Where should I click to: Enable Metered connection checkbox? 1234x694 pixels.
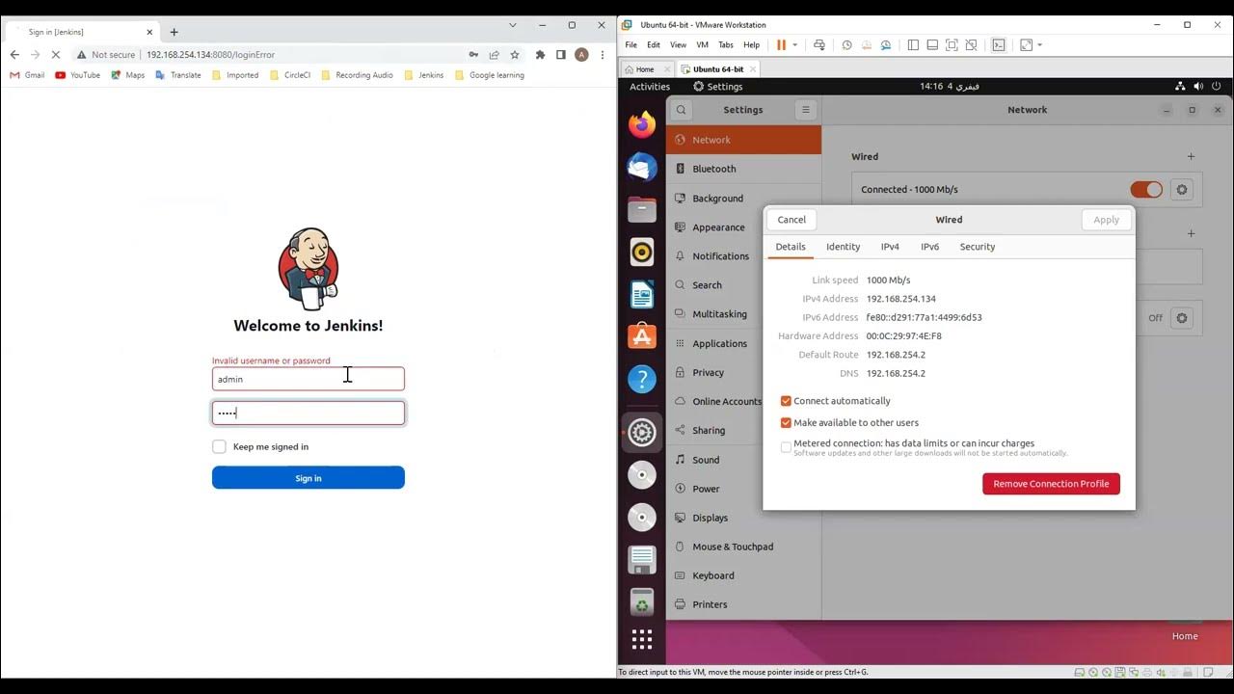tap(786, 447)
